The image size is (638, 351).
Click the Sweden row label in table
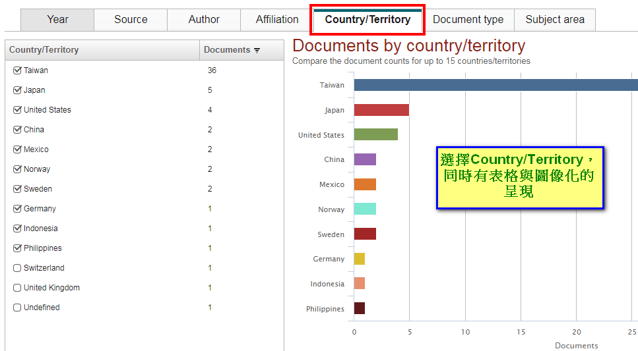pos(38,189)
